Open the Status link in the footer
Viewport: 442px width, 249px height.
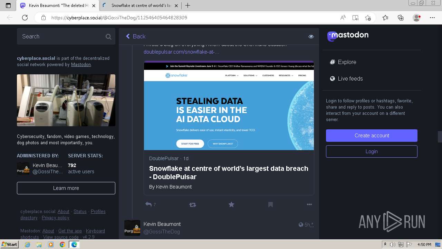click(x=80, y=212)
